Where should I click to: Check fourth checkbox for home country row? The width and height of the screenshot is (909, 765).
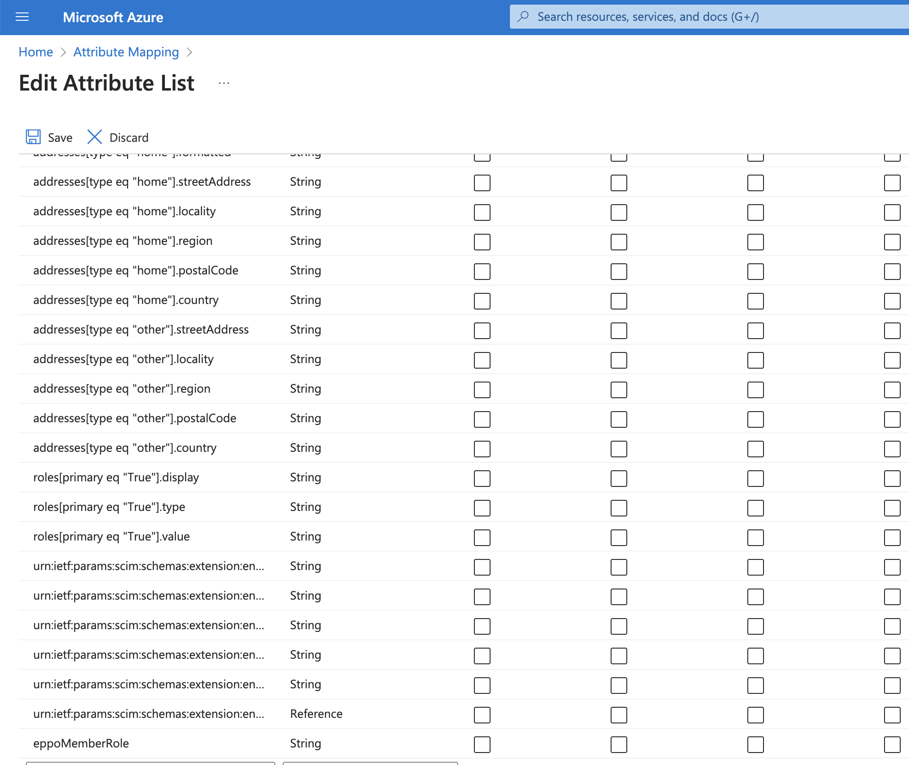pos(892,301)
